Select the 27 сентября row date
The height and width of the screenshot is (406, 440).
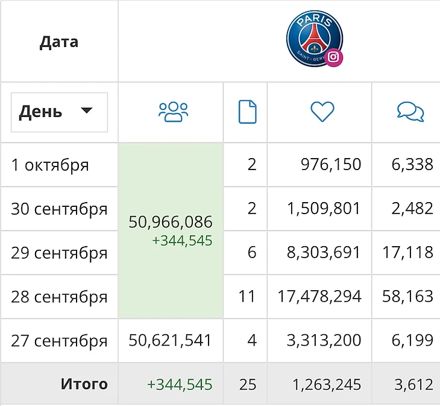click(59, 340)
